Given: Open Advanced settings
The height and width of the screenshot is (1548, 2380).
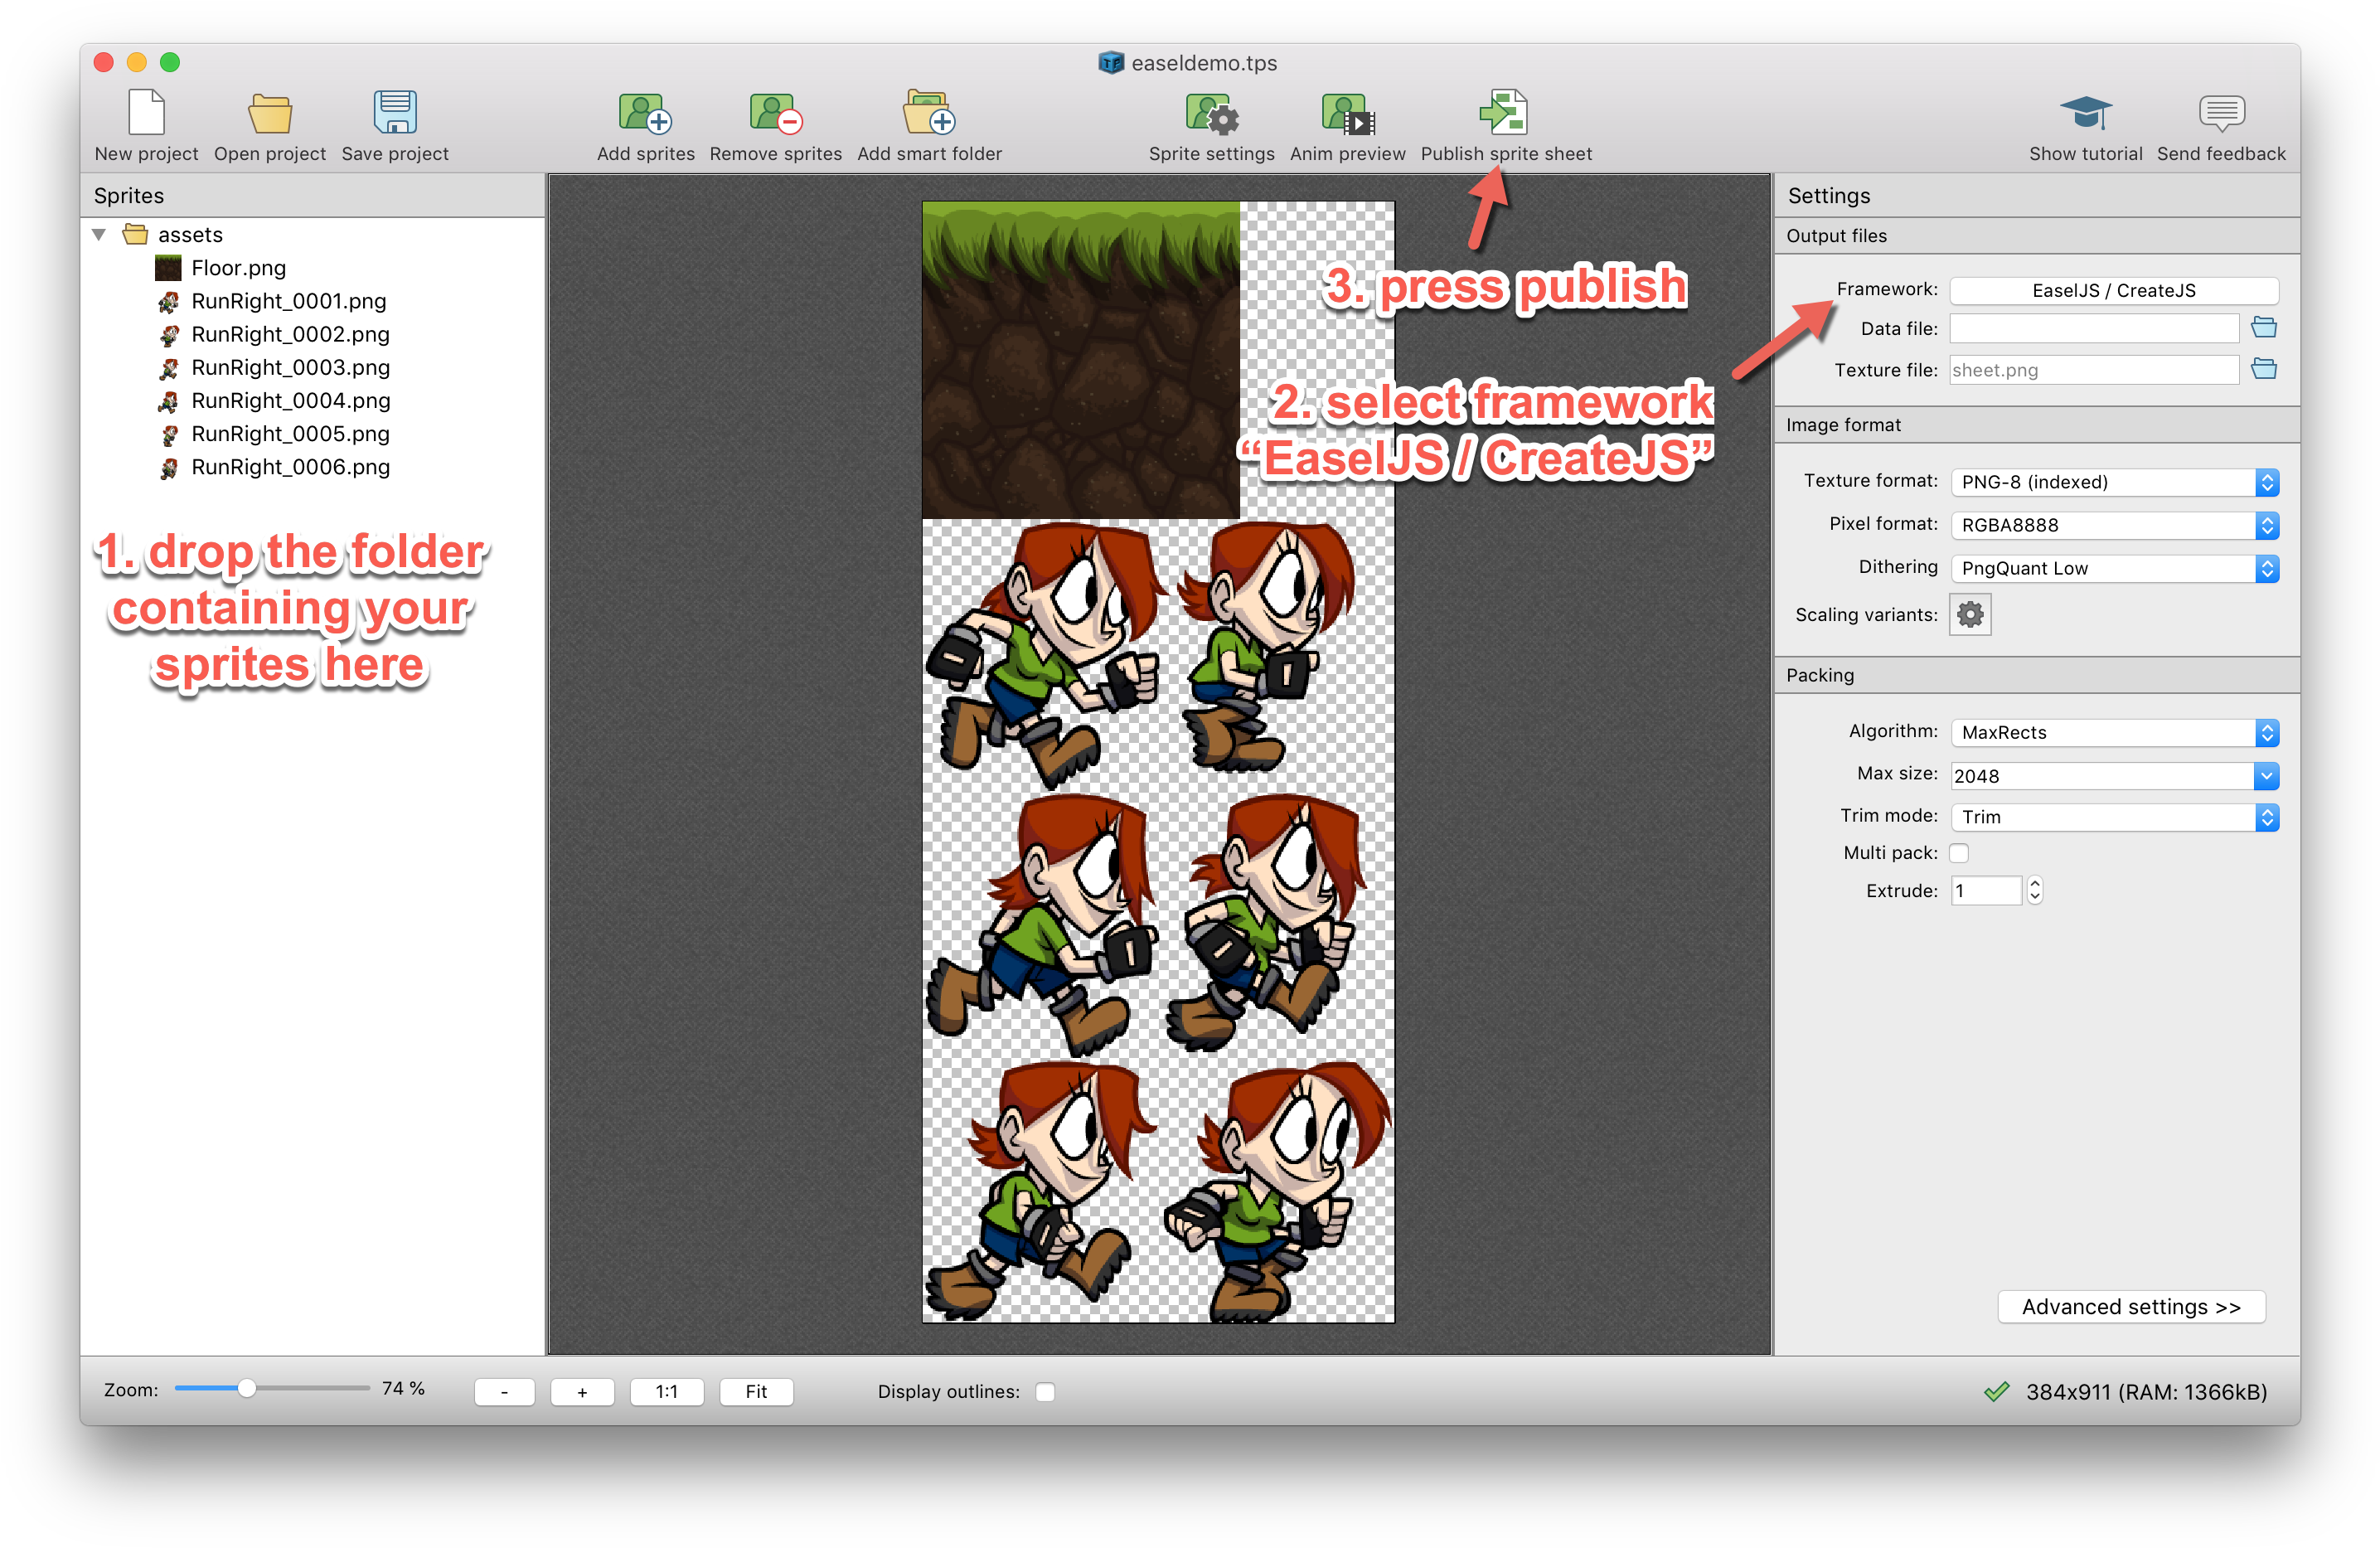Looking at the screenshot, I should click(x=2131, y=1306).
